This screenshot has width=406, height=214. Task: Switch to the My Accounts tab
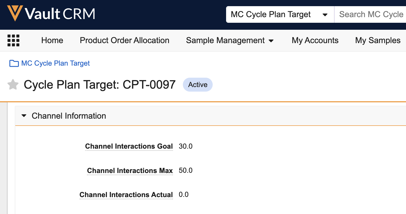click(315, 40)
